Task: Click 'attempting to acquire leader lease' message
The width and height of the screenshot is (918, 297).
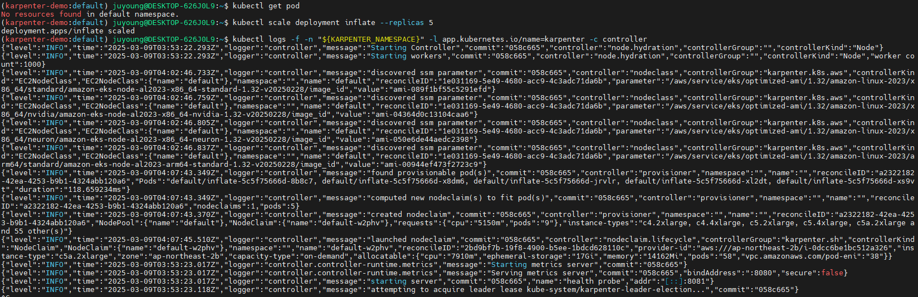Action: (x=447, y=289)
